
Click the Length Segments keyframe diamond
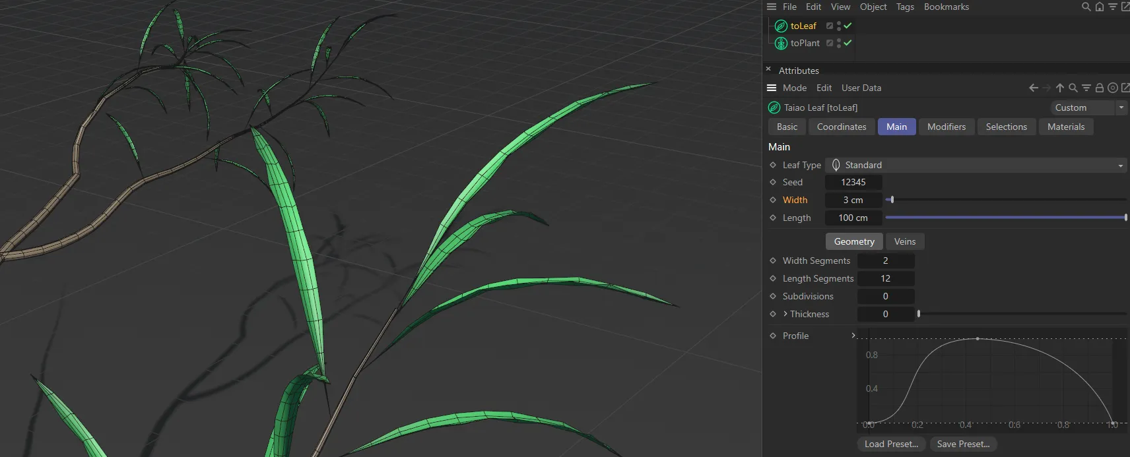[x=773, y=278]
